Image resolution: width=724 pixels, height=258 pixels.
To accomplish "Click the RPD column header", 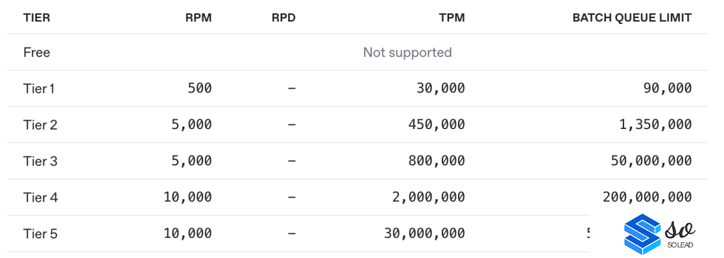I will [x=284, y=18].
